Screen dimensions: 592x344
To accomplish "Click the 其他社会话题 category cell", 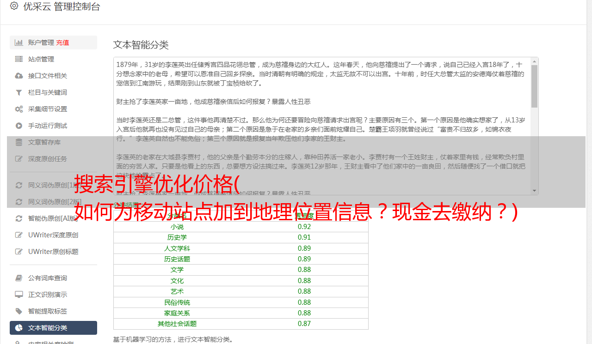I will coord(177,324).
